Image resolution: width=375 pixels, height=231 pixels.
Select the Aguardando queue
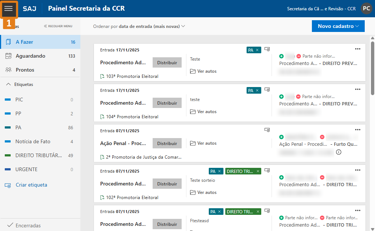[30, 56]
